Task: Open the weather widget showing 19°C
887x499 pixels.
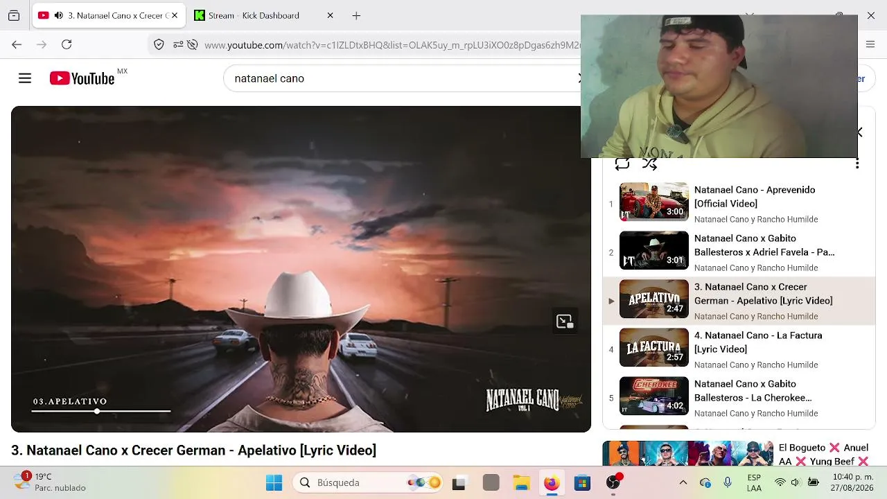Action: 50,482
